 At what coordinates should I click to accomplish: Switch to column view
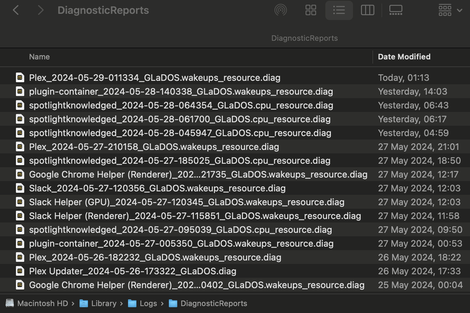(x=367, y=10)
